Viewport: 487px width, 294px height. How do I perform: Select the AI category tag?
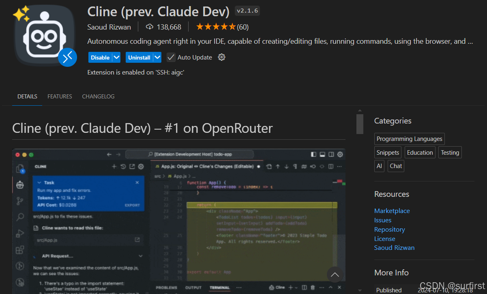379,166
